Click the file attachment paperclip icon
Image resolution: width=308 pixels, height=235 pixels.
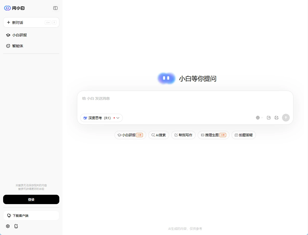coord(269,118)
